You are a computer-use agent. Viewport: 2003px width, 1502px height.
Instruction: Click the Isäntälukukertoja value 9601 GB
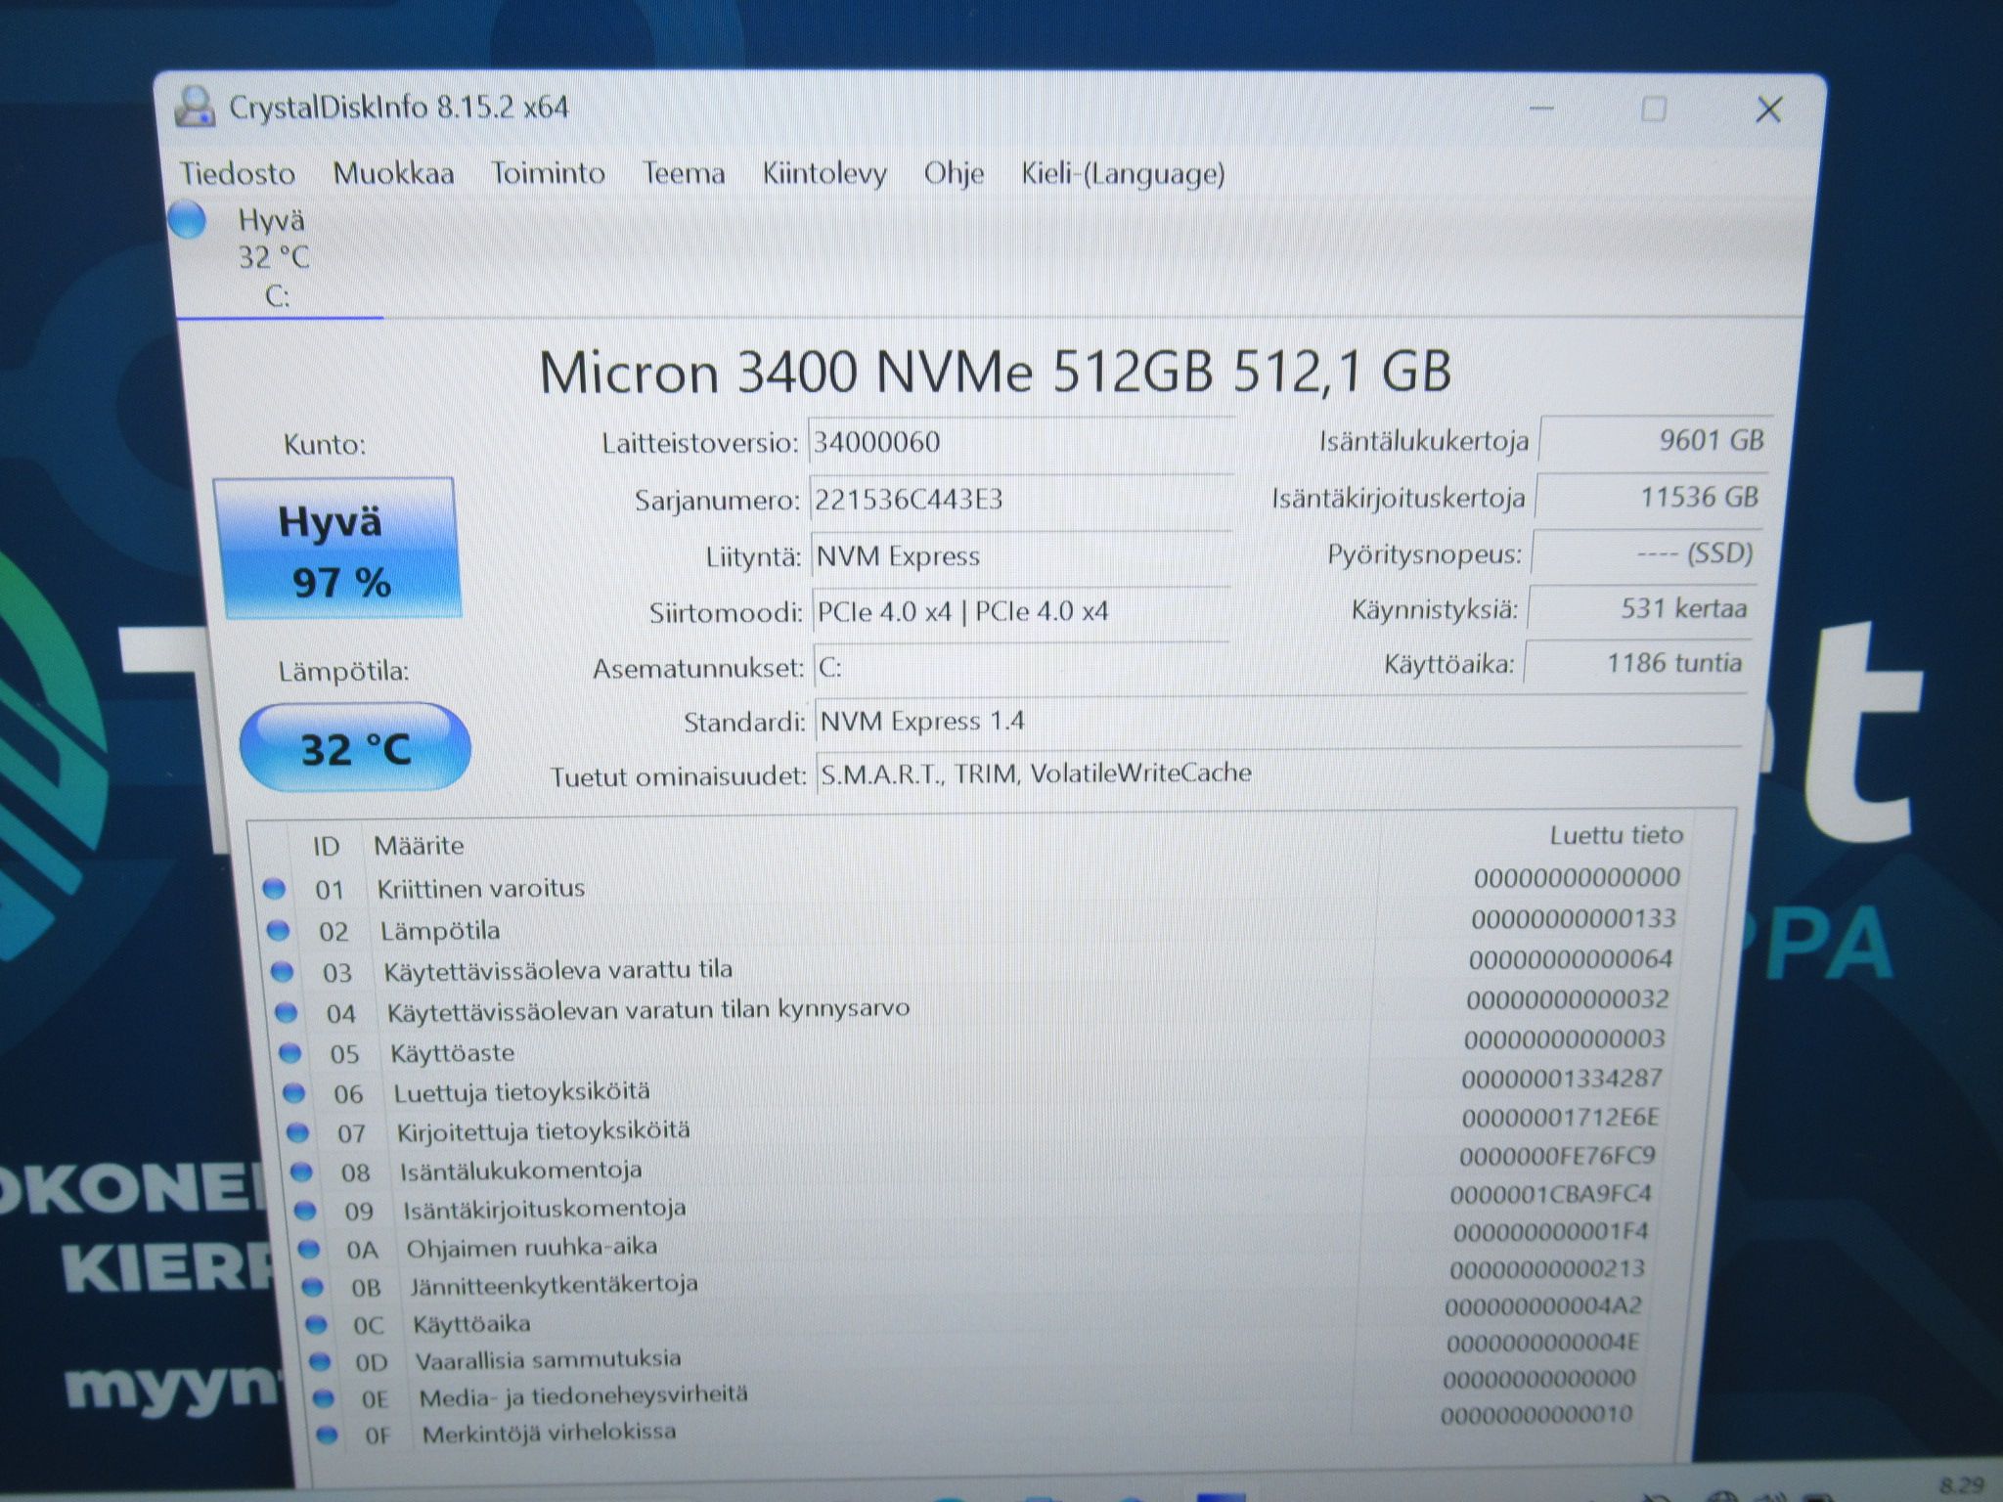pos(1654,440)
